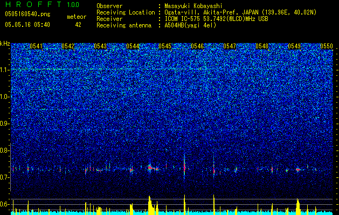This screenshot has width=339, height=215.
Task: Click the Ogata-vill. Akita-Pref. JAPAN location text
Action: point(240,12)
